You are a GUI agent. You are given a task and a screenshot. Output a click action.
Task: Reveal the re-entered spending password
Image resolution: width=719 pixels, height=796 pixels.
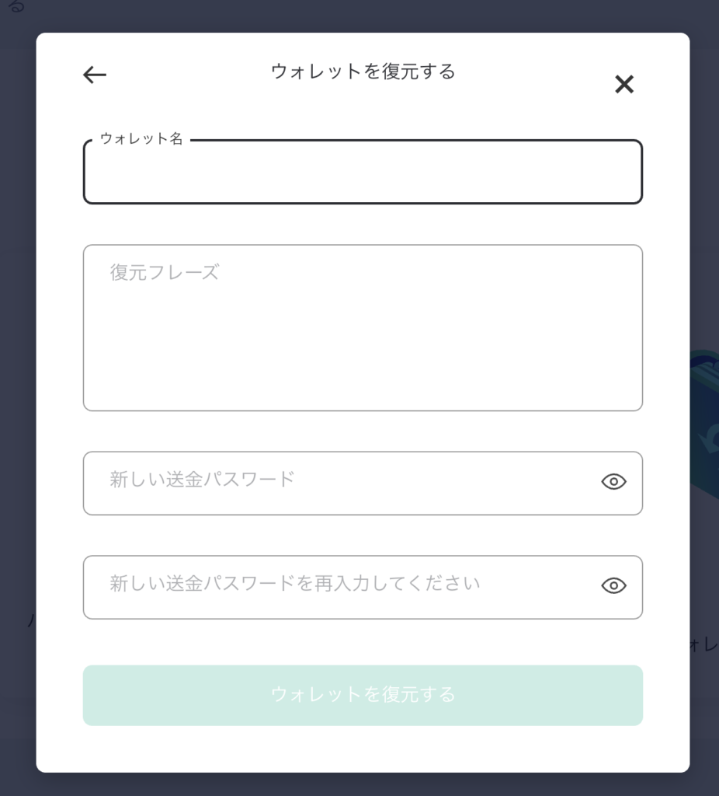tap(613, 586)
